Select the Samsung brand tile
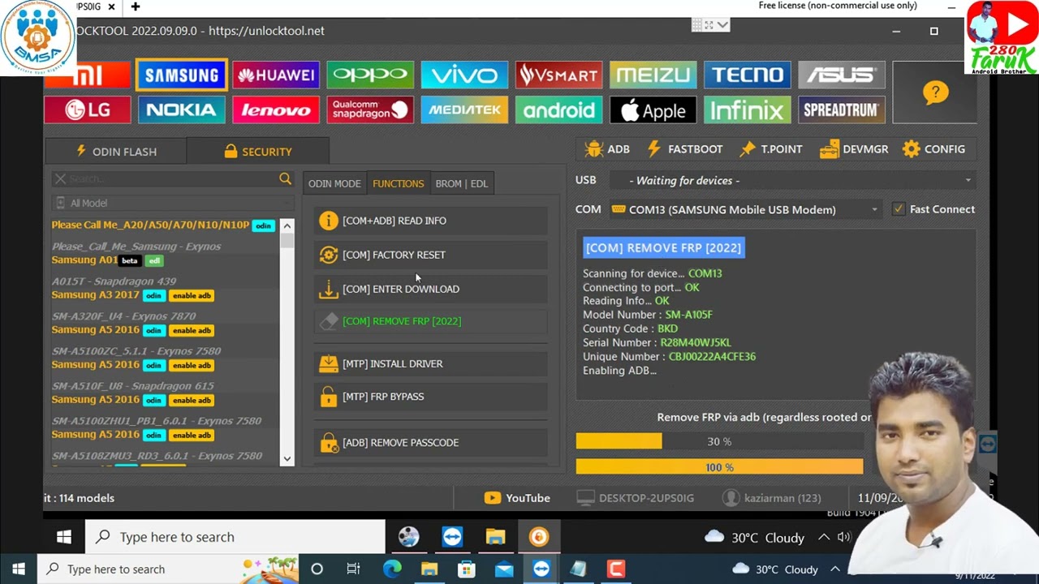 click(182, 75)
